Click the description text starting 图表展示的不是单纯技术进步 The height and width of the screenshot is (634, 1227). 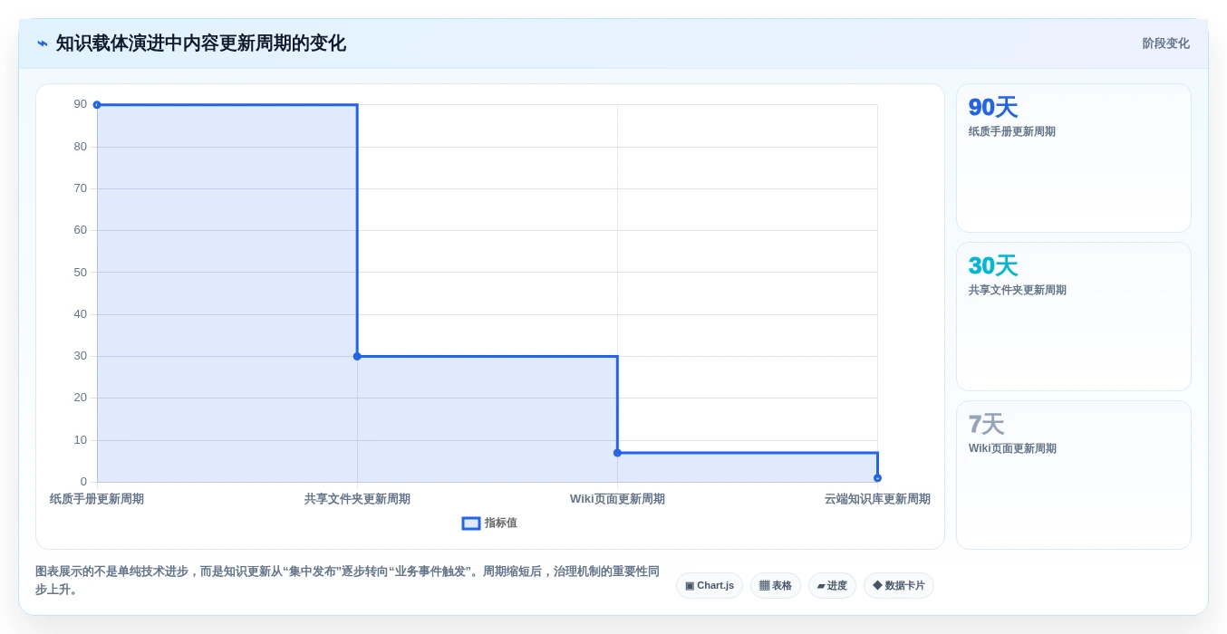[x=347, y=581]
